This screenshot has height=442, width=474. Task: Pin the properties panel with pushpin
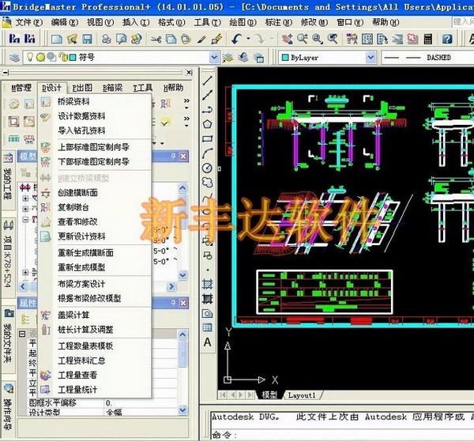click(x=173, y=303)
